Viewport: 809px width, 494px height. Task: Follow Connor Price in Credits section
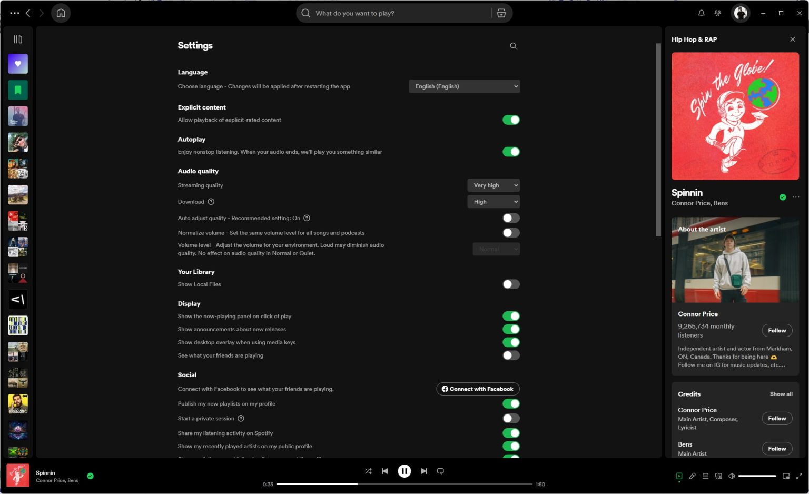tap(777, 419)
